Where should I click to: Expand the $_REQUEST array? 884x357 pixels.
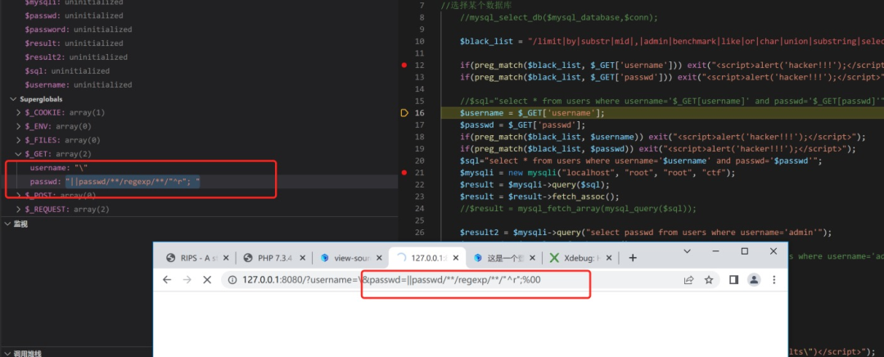[20, 210]
